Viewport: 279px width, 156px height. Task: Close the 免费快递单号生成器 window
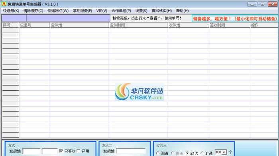pos(272,4)
